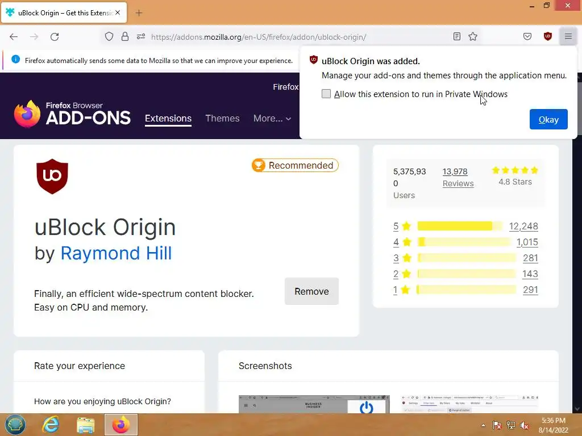Enable extension in Private Windows checkbox
Screen dimensions: 582x436
point(326,94)
